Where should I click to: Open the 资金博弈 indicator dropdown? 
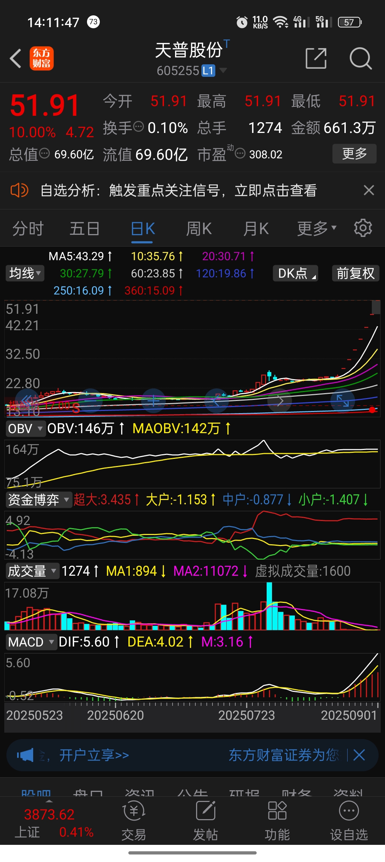pos(38,500)
